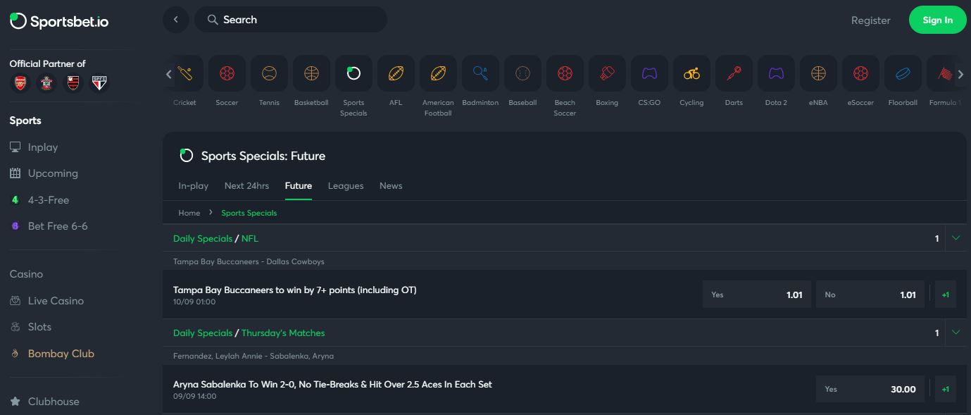Advance sports carousel with right arrow
The width and height of the screenshot is (971, 415).
(960, 74)
